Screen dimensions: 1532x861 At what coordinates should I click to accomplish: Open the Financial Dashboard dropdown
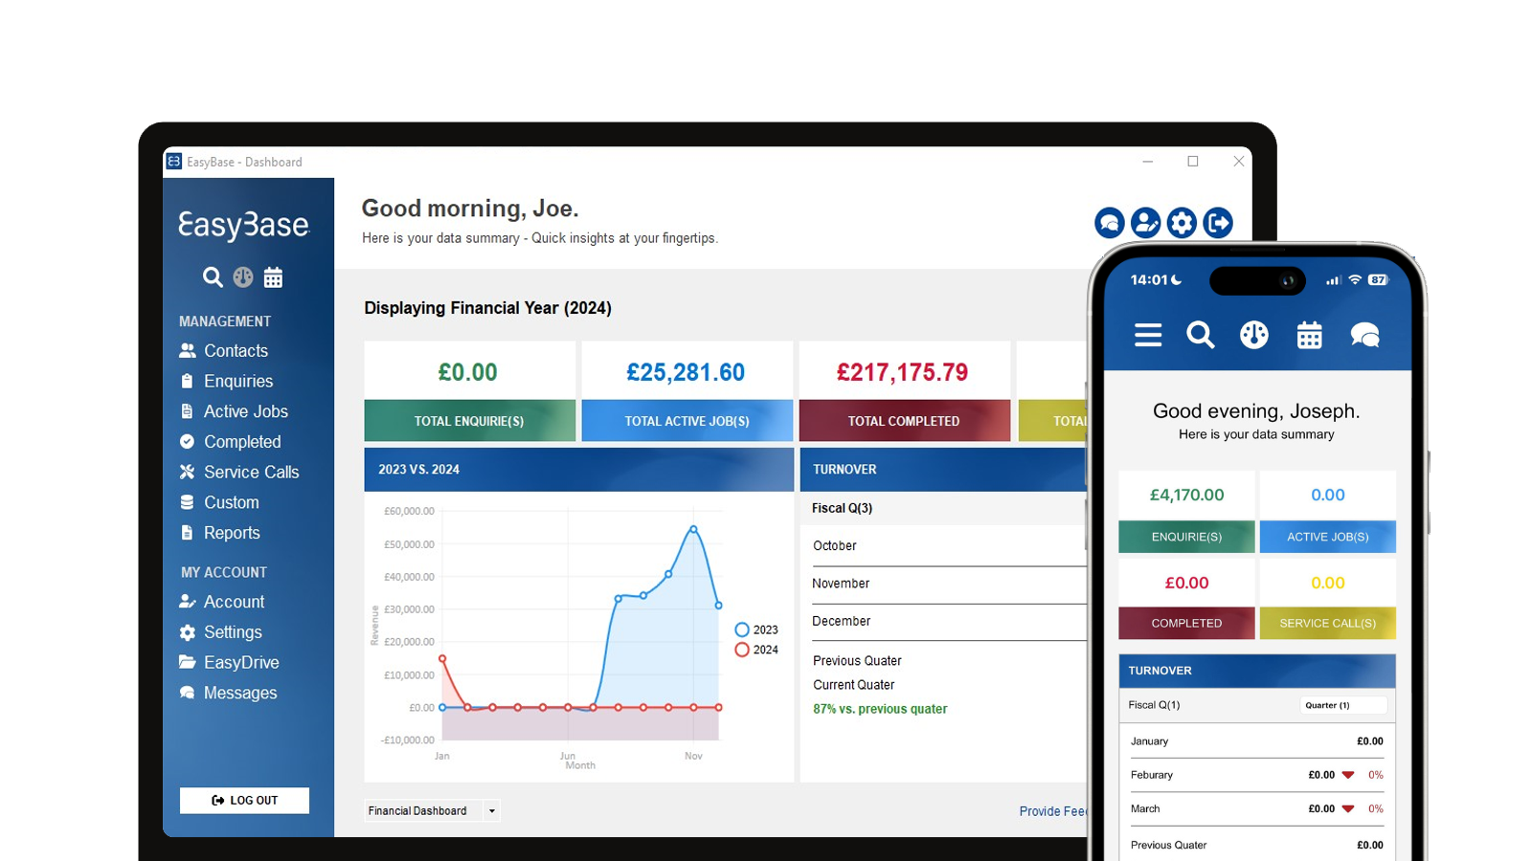click(432, 811)
